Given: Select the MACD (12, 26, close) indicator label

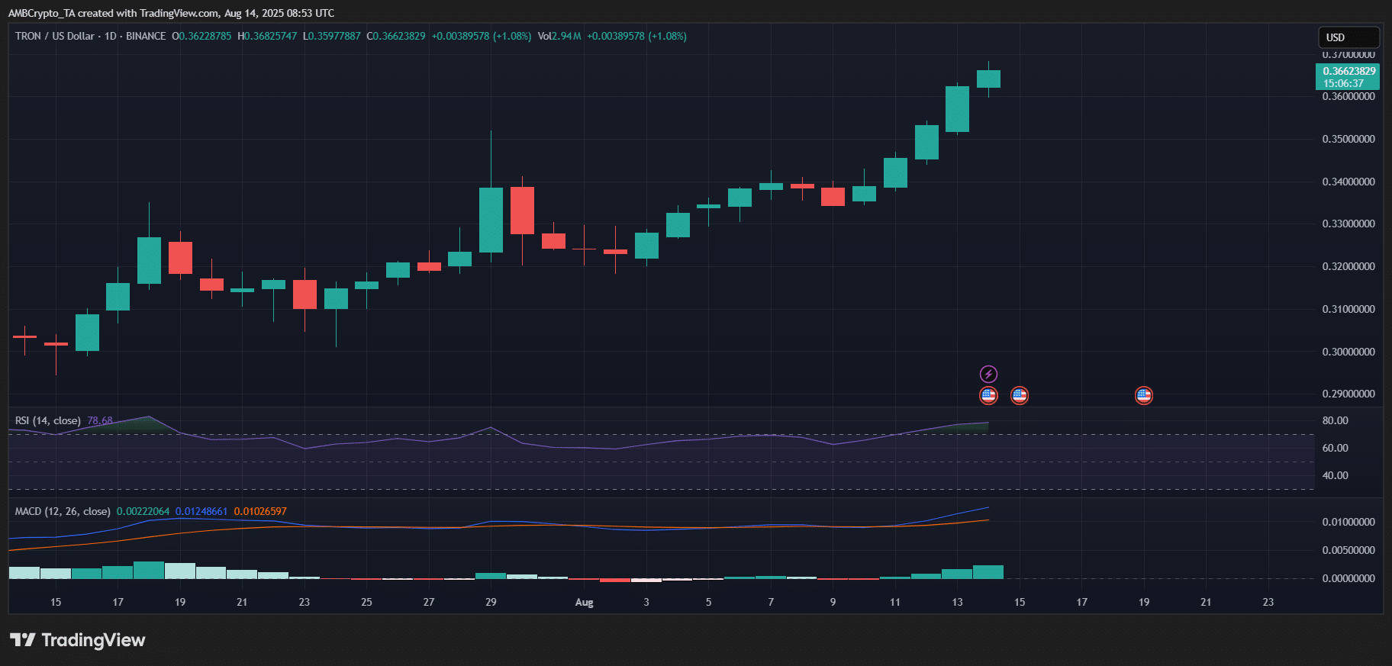Looking at the screenshot, I should [x=63, y=511].
